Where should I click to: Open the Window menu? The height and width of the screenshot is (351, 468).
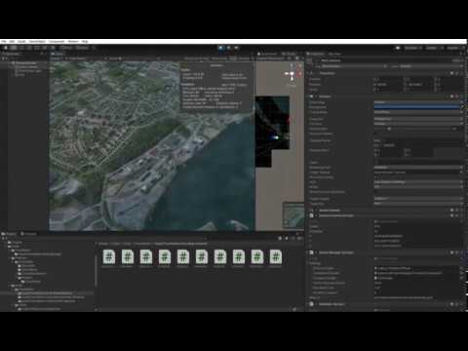73,42
